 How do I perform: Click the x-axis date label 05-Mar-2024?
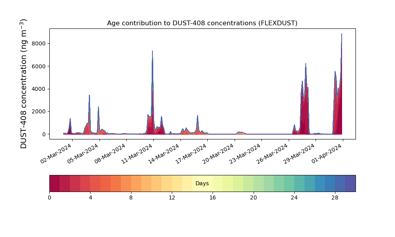point(83,154)
